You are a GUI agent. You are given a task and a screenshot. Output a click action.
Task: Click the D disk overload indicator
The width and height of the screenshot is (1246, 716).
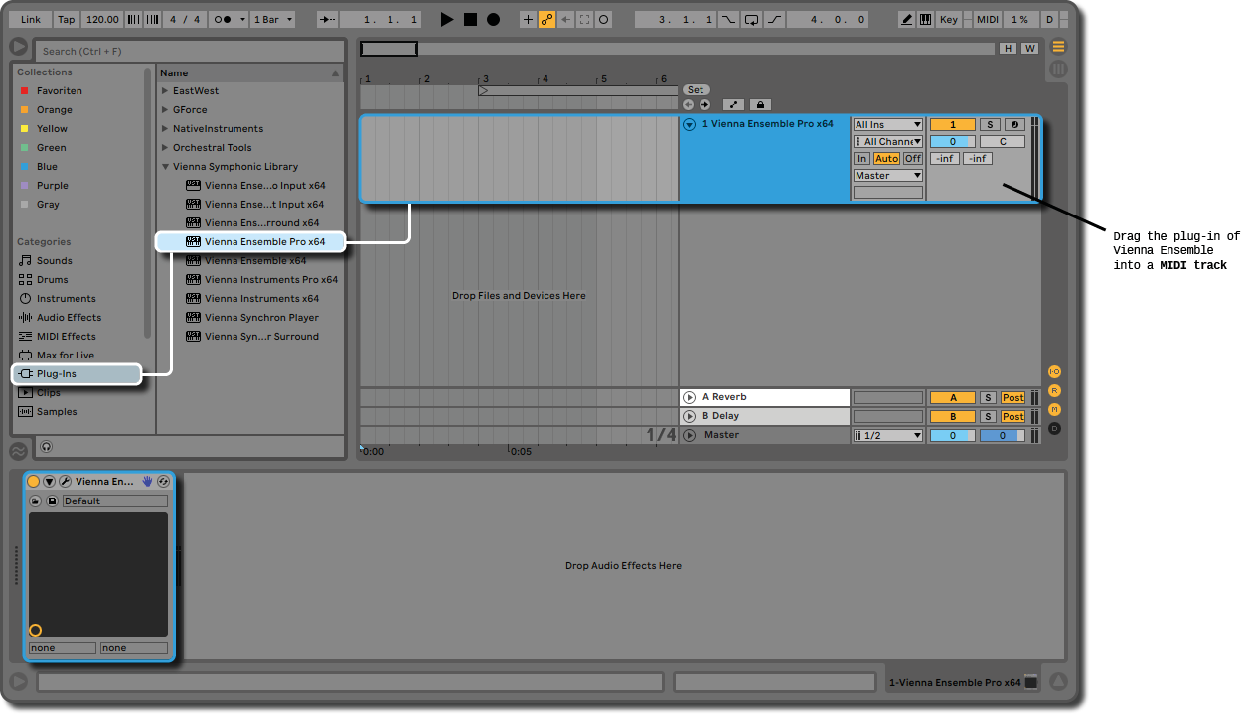pos(1049,19)
